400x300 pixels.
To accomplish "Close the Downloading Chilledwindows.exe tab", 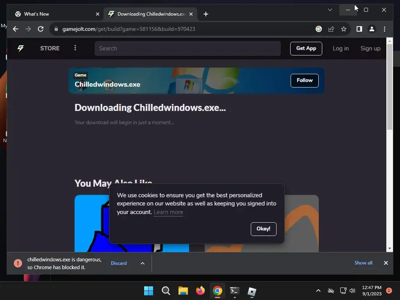I will (x=191, y=14).
